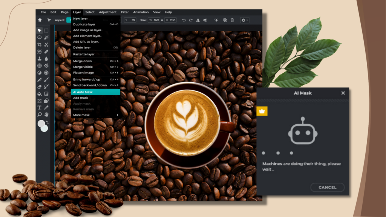Click the Home icon in the top toolbar
Screen dimensions: 386x217
[x=41, y=20]
